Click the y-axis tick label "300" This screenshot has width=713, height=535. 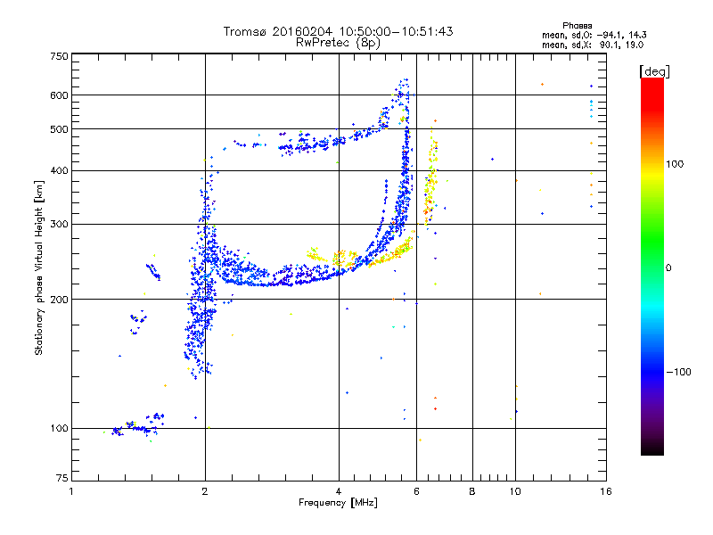tap(60, 224)
